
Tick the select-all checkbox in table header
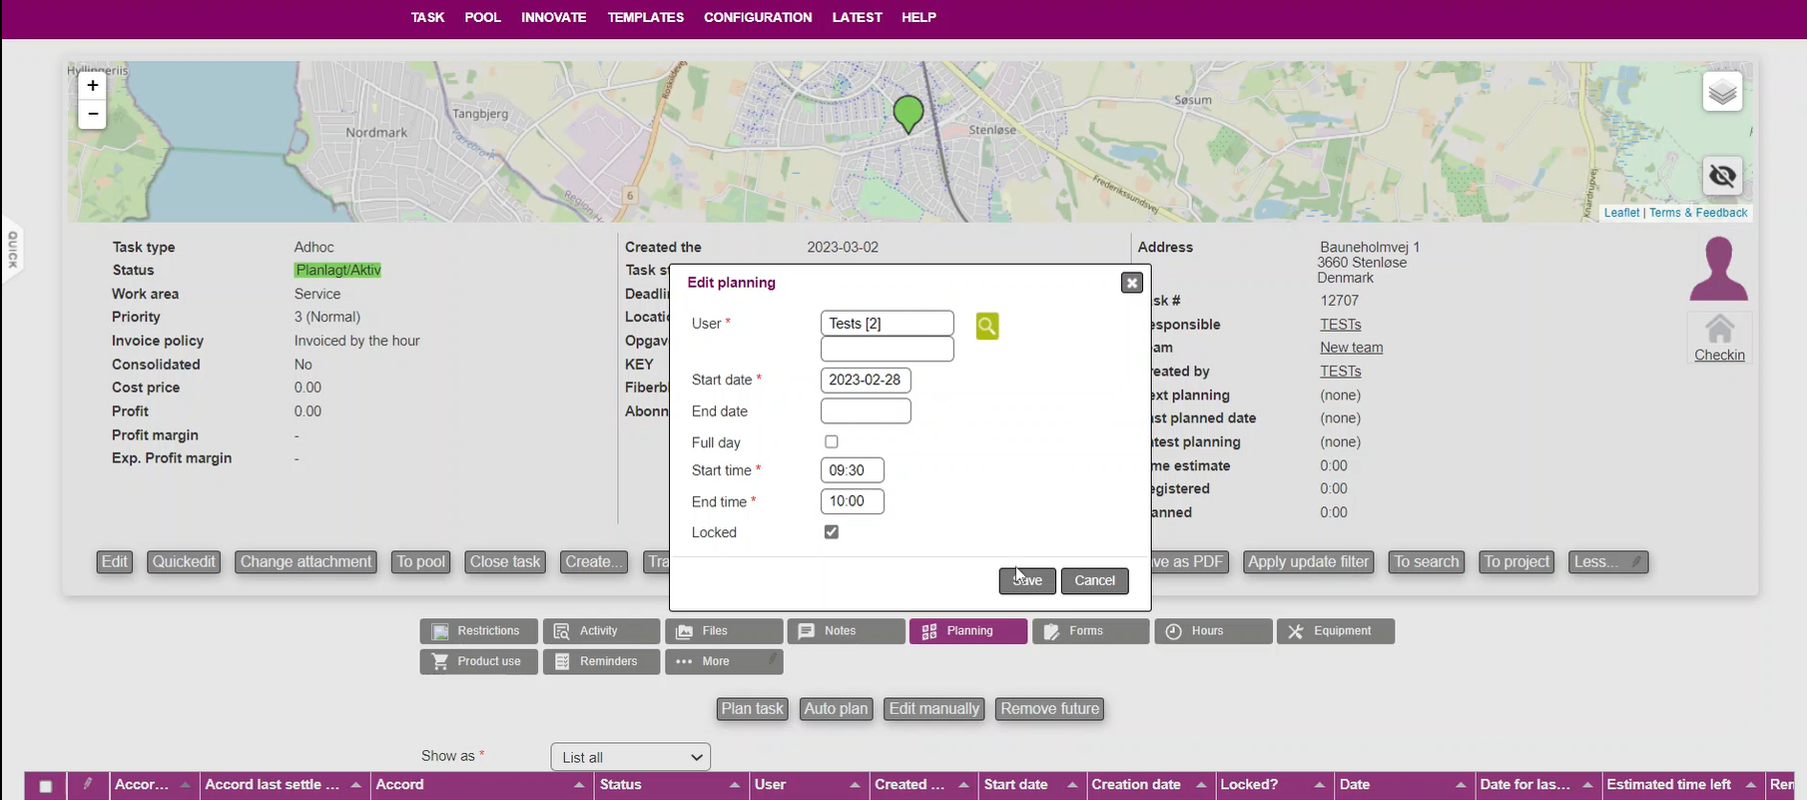coord(46,786)
